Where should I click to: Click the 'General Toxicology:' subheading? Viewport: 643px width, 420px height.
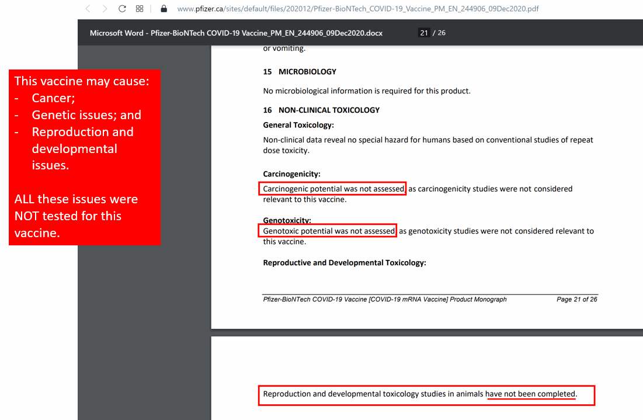[298, 125]
